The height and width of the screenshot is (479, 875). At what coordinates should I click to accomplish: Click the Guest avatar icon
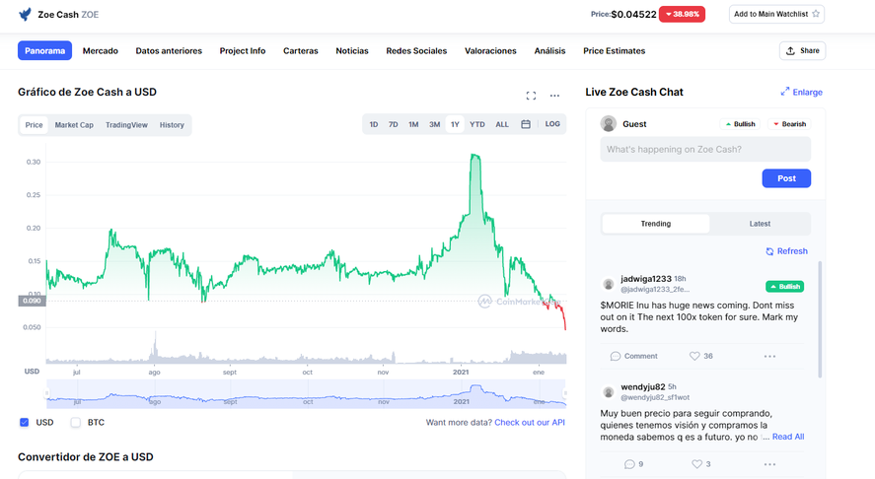pos(609,124)
